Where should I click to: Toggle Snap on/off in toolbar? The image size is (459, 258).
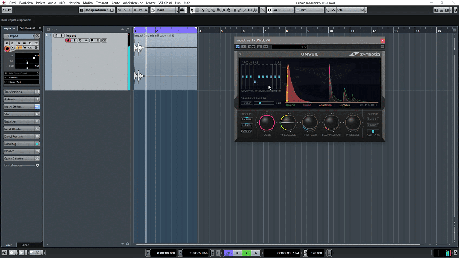click(x=269, y=10)
